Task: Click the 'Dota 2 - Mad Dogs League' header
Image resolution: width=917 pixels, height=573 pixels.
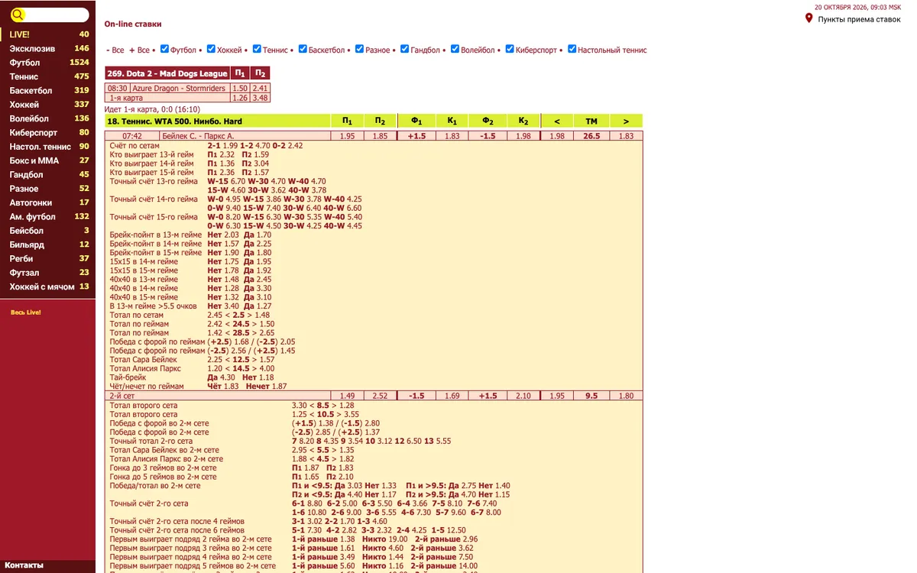Action: (167, 73)
